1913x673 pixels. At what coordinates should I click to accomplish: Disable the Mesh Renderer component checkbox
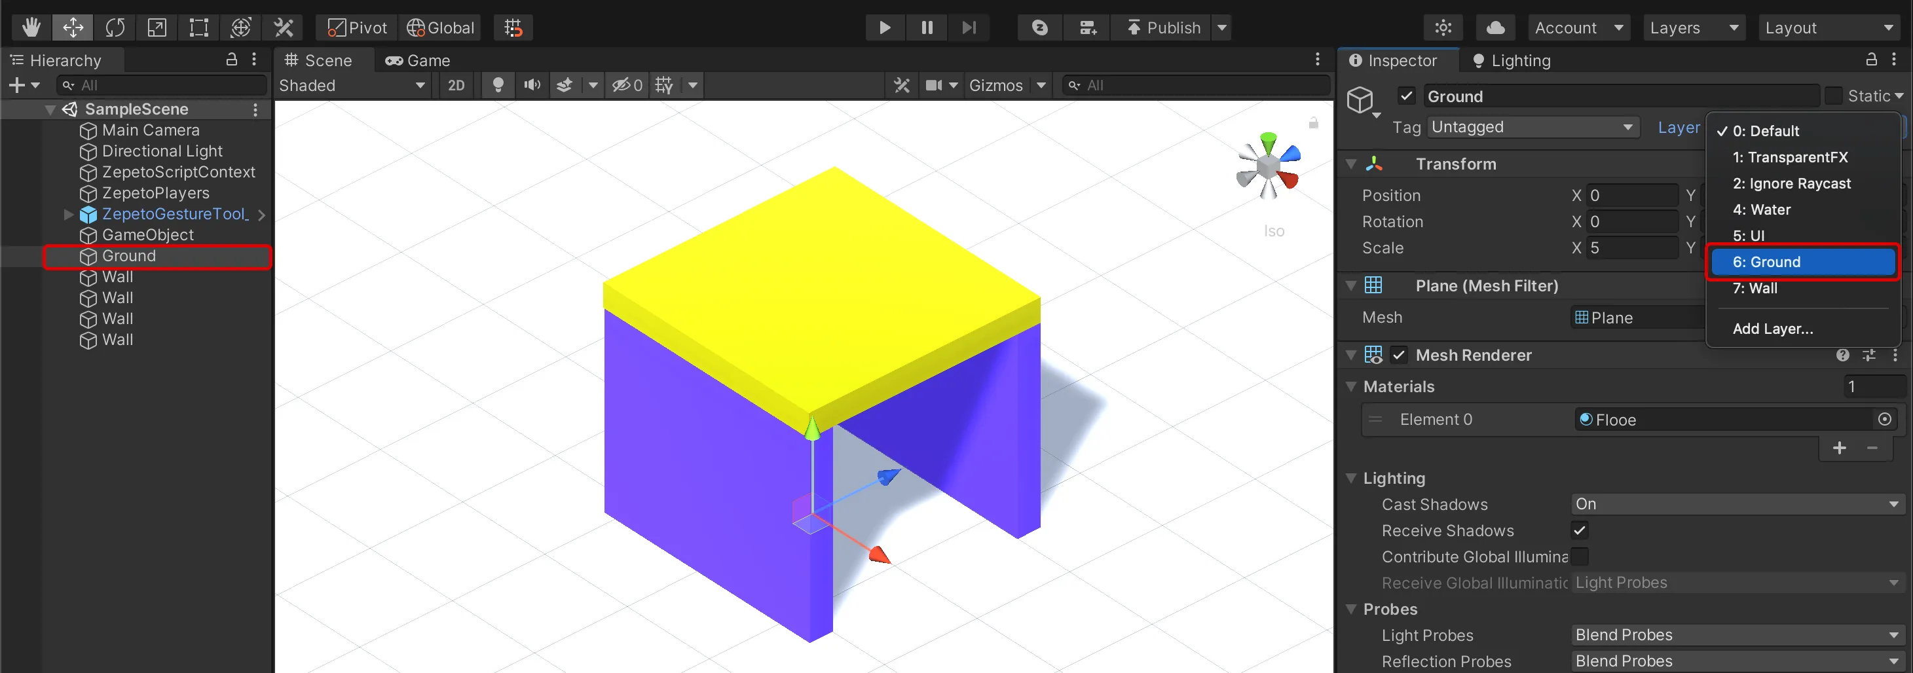tap(1398, 355)
